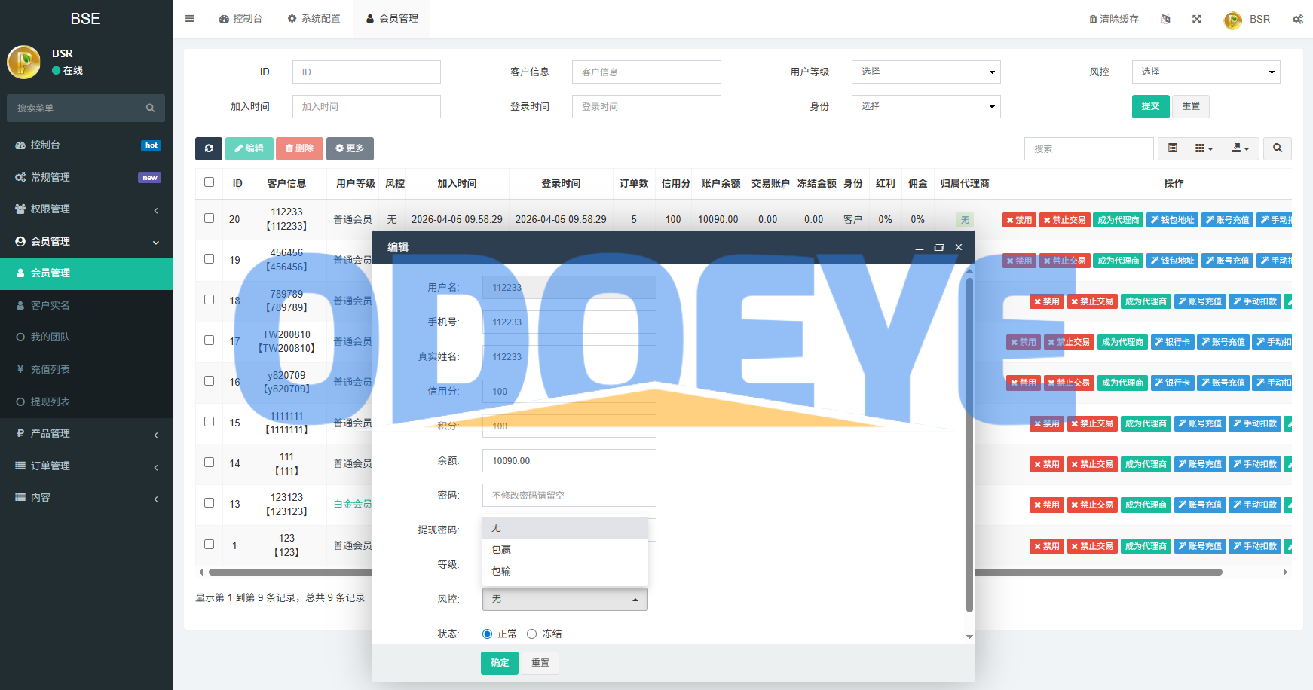This screenshot has height=690, width=1313.
Task: Click the green 编辑 toolbar button
Action: pyautogui.click(x=249, y=148)
